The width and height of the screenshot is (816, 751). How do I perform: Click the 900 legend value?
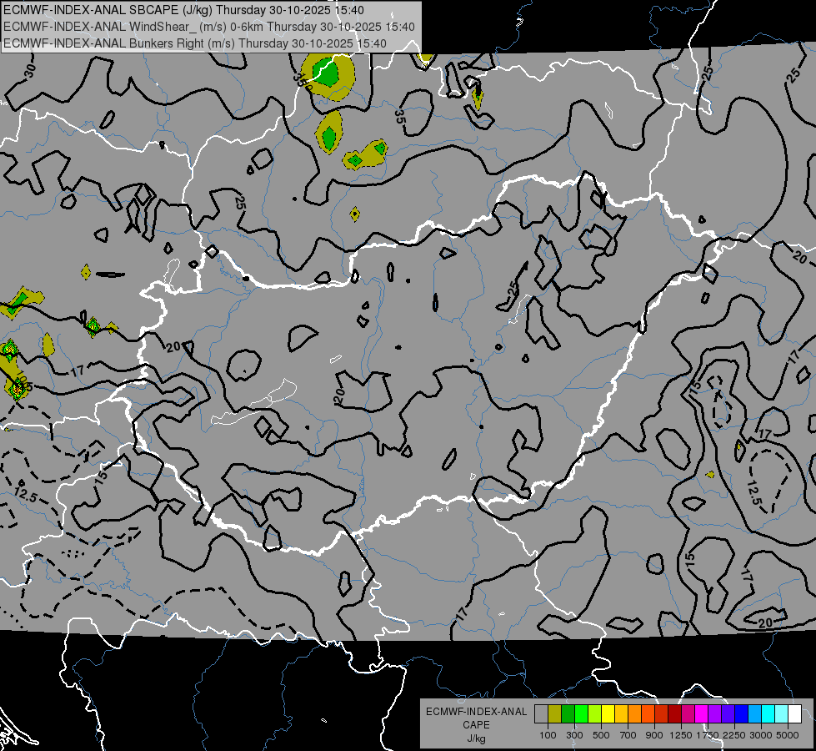coord(654,735)
